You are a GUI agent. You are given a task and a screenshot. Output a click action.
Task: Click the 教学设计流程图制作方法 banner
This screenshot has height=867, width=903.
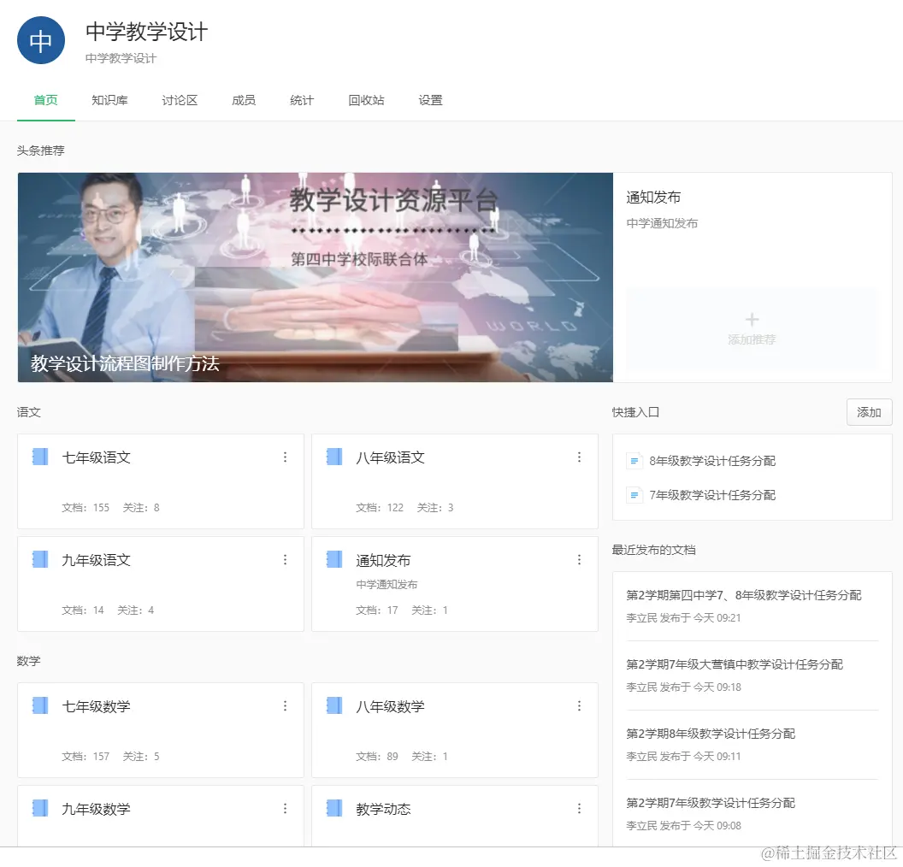(x=315, y=277)
